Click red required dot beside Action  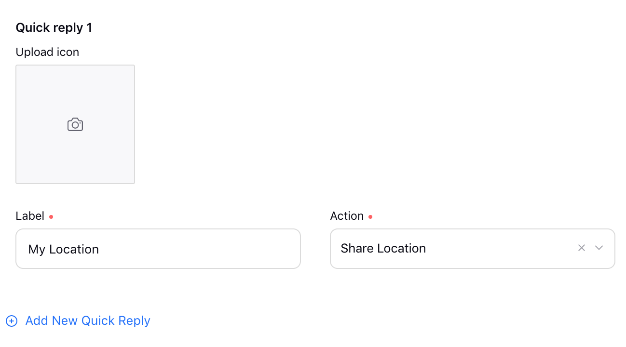370,217
